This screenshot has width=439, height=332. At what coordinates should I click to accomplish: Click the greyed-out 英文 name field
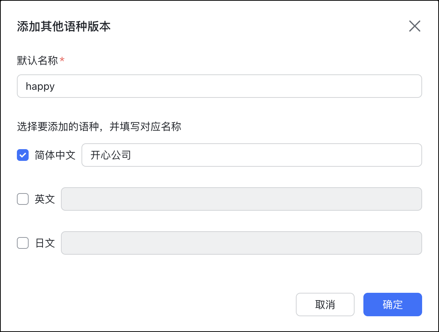pyautogui.click(x=241, y=199)
